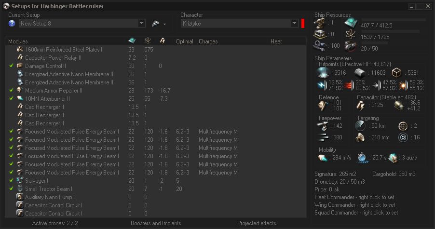Click the launcher hardpoints icon
The image size is (435, 229).
(320, 34)
